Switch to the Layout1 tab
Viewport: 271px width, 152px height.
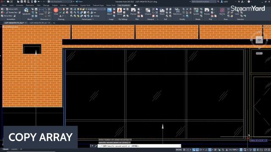point(14,149)
